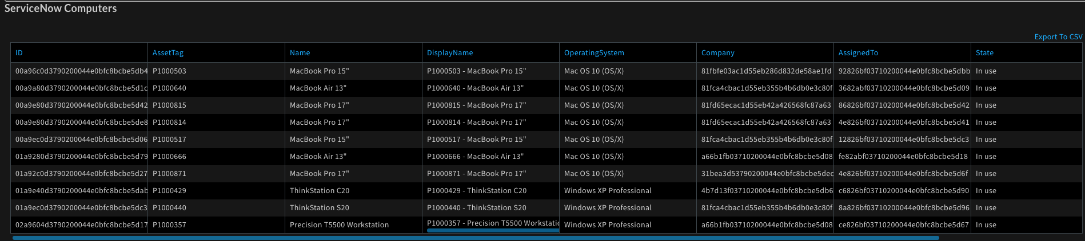Click the table's bottom horizontal scrollbar
Screen dimensions: 1085x241
(x=474, y=238)
